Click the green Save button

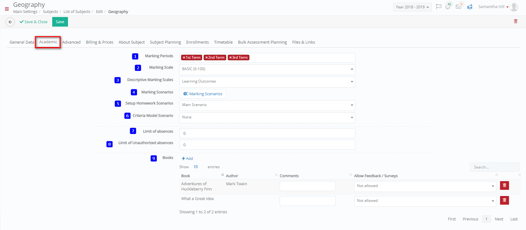coord(60,22)
